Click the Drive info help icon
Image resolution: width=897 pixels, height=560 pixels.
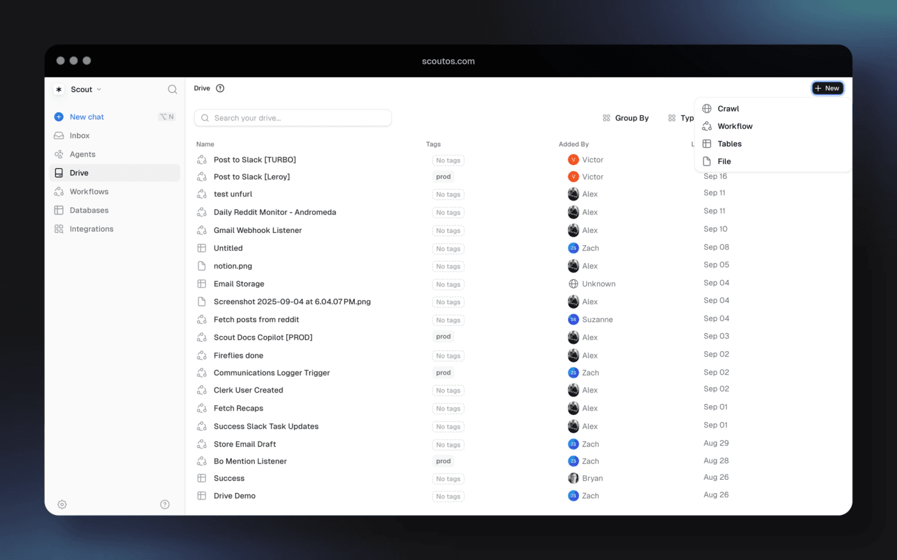point(220,88)
